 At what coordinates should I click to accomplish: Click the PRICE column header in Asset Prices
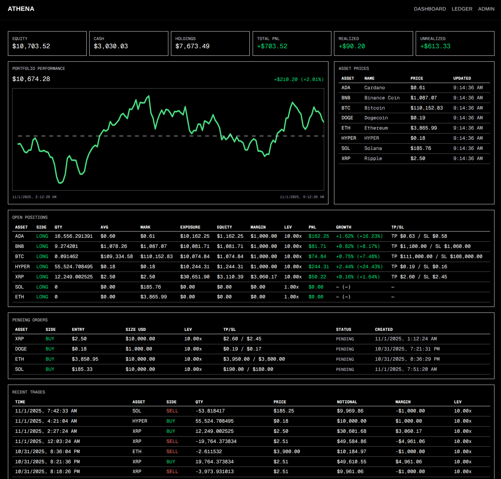tap(417, 78)
